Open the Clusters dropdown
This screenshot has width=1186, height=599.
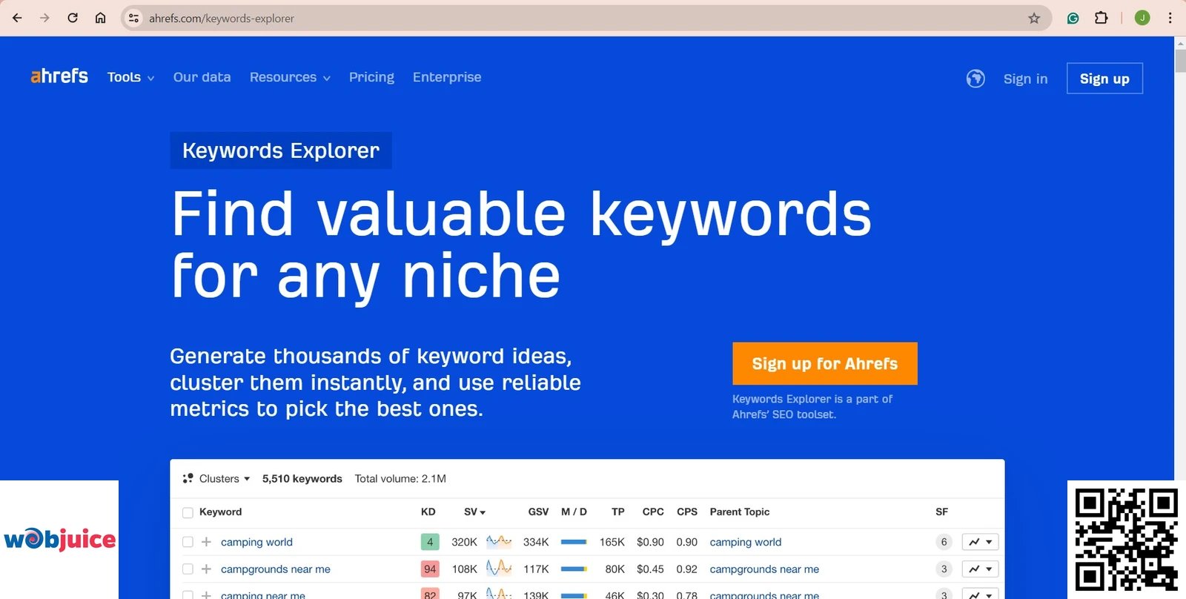tap(225, 479)
